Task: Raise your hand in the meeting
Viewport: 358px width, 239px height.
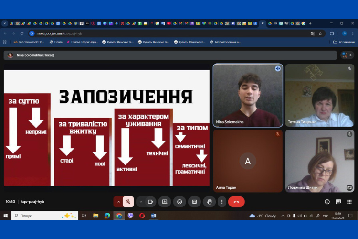Action: (209, 202)
